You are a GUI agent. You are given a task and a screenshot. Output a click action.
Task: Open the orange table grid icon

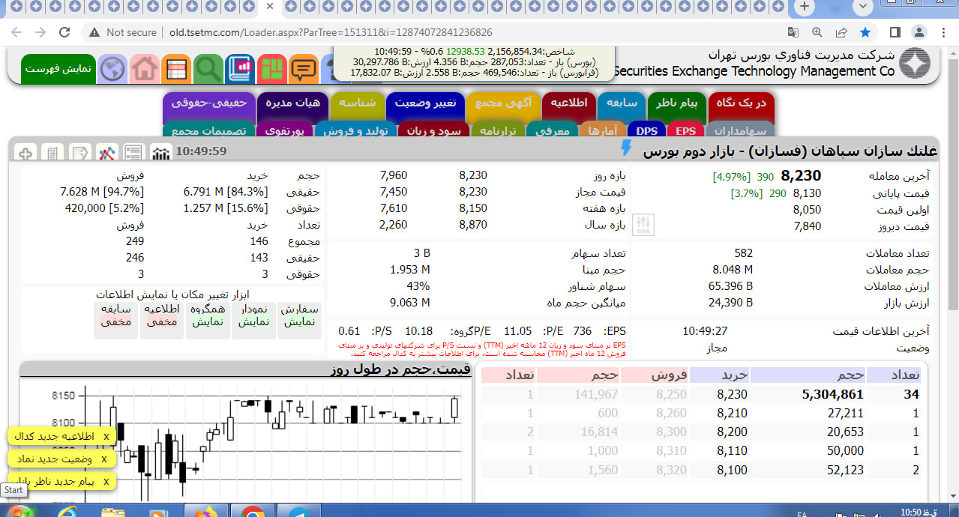pos(177,69)
